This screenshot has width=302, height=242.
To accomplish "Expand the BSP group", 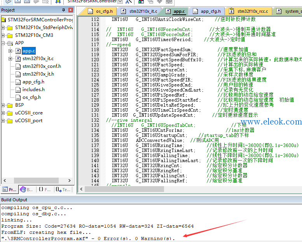I will pyautogui.click(x=3, y=105).
